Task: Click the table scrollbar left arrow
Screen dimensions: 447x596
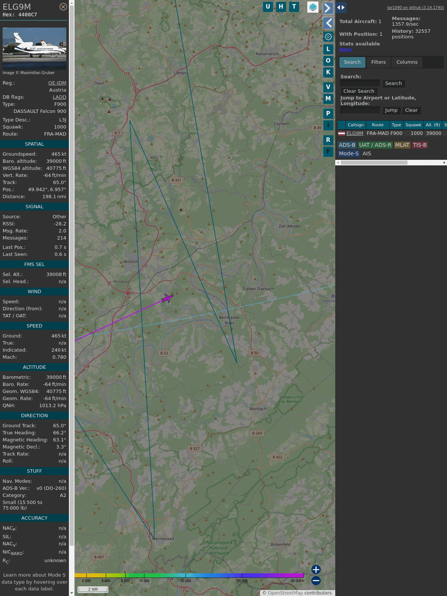Action: [x=338, y=163]
